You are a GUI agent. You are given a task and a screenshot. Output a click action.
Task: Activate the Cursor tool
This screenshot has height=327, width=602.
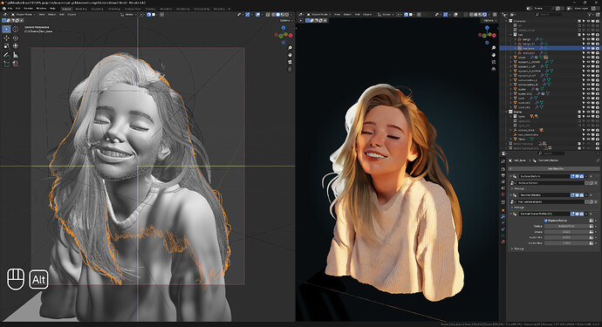pyautogui.click(x=16, y=29)
